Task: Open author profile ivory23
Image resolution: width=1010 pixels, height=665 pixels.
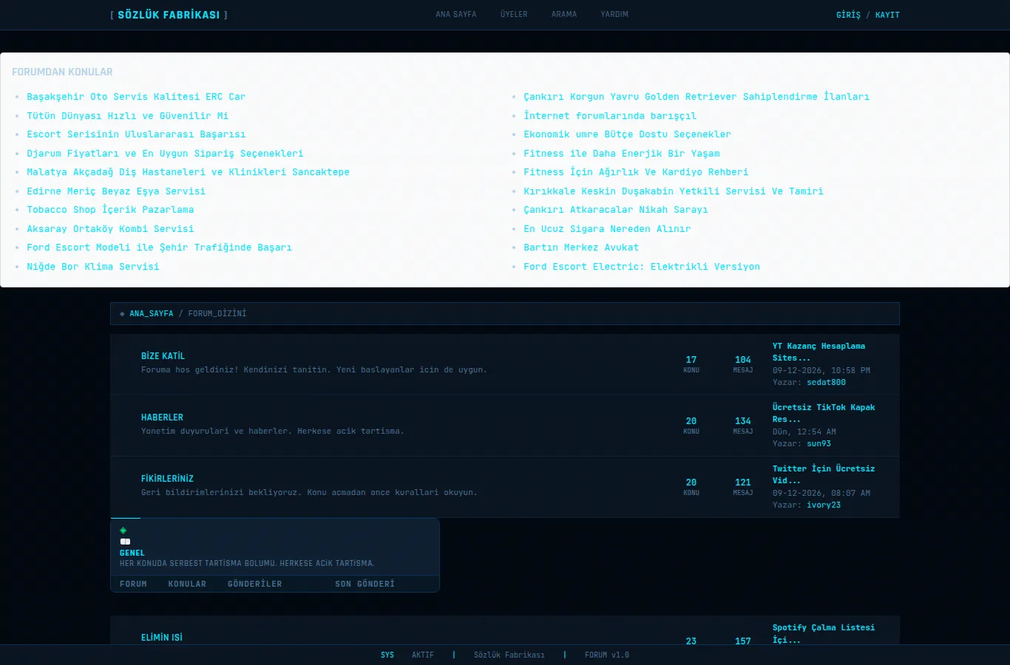Action: point(824,505)
